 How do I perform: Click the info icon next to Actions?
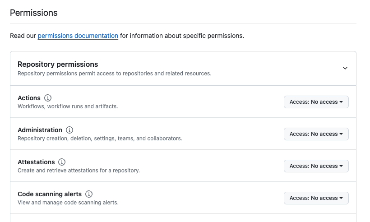point(48,98)
